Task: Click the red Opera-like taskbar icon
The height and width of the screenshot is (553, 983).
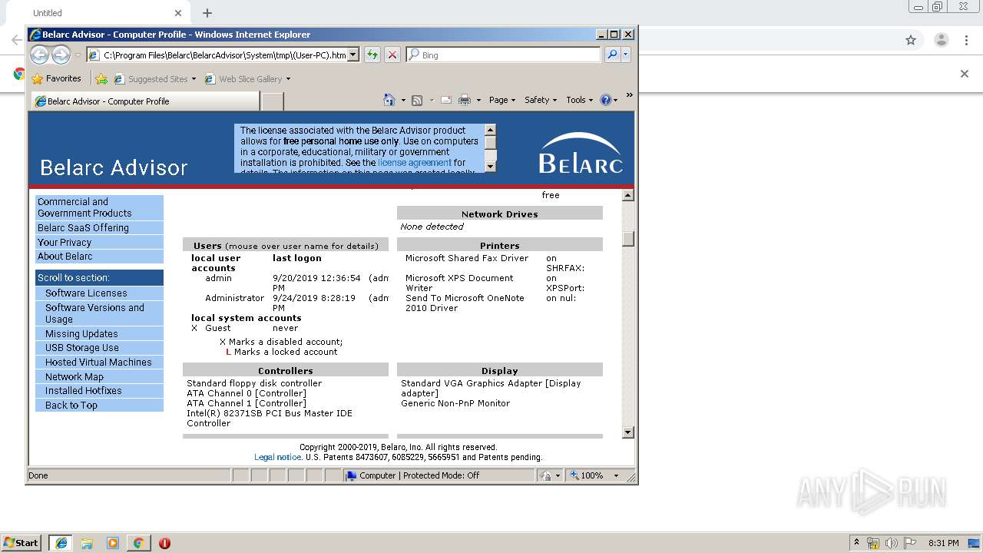Action: [164, 543]
